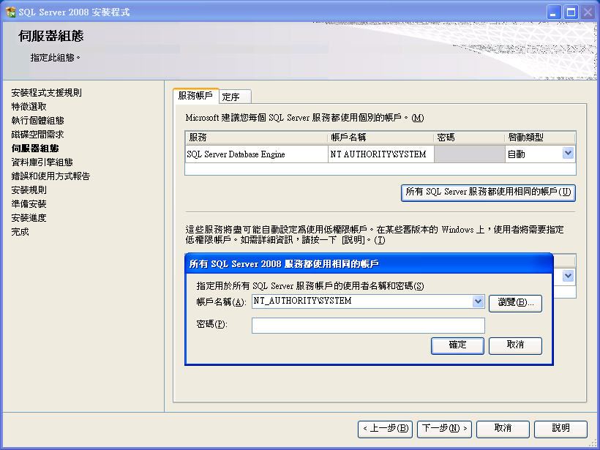This screenshot has width=600, height=450.
Task: Click the 啟動類型 column header
Action: pyautogui.click(x=540, y=138)
